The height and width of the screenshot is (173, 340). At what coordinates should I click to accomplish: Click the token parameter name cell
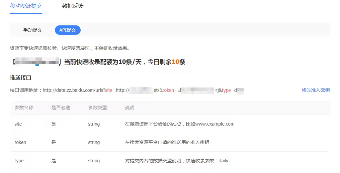point(20,143)
